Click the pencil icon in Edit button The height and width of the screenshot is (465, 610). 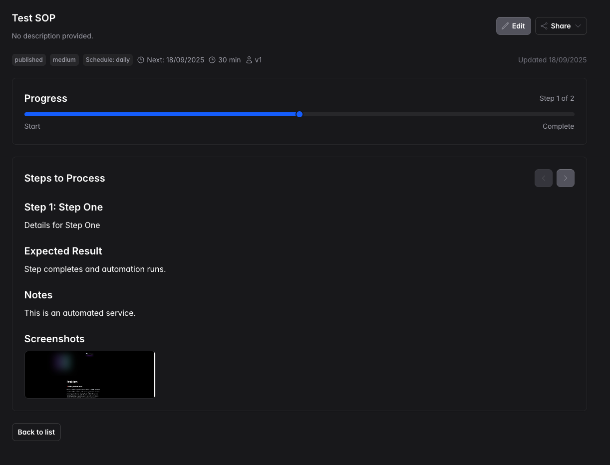pos(505,26)
